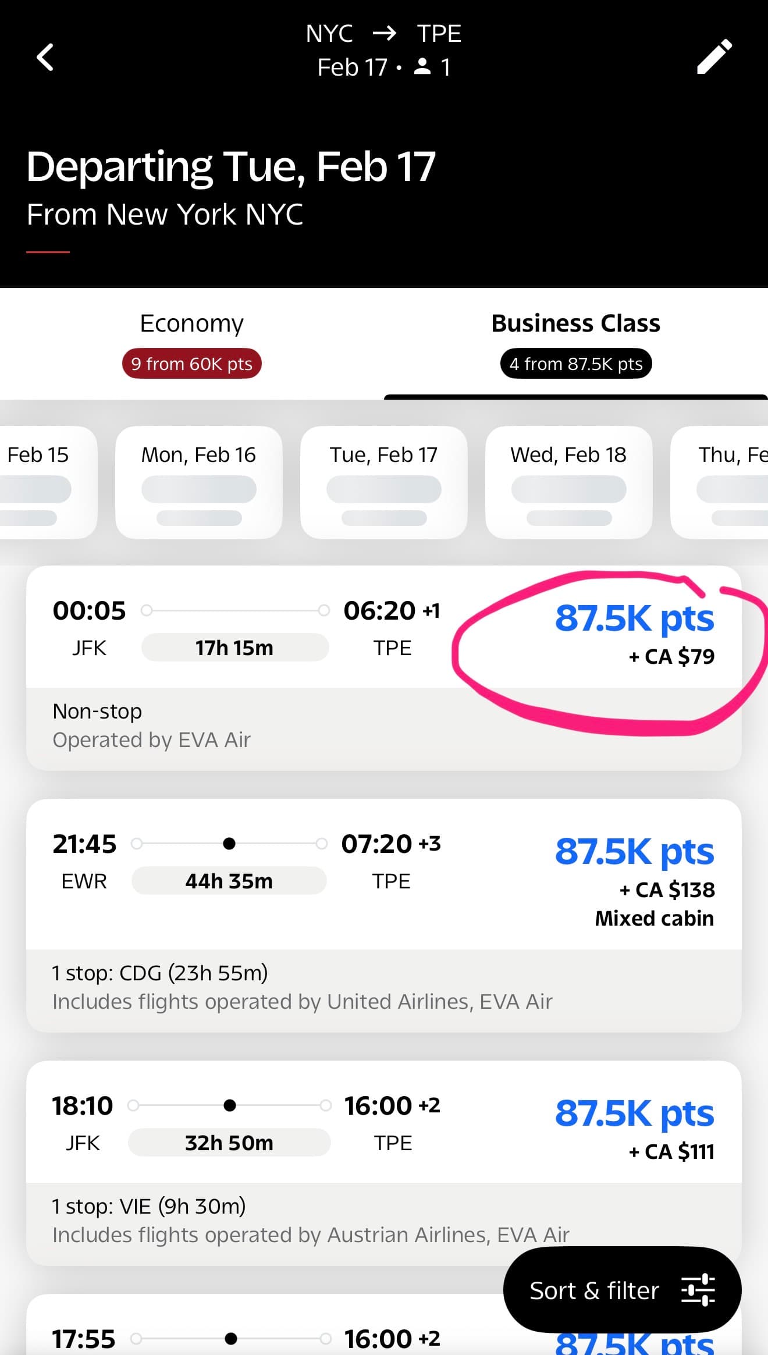Tap the back arrow icon

45,57
